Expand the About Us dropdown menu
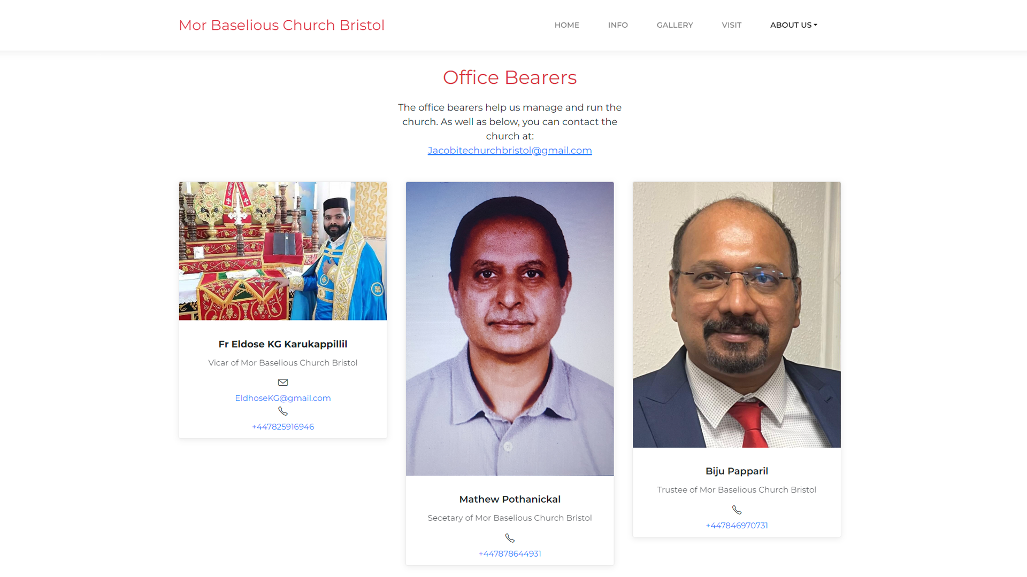The image size is (1027, 577). [x=794, y=25]
